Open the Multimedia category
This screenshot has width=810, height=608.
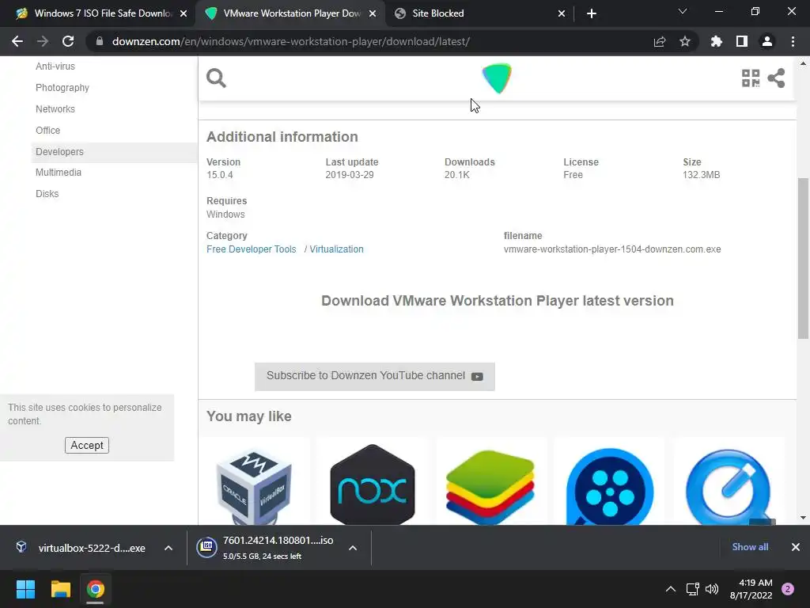pos(59,172)
